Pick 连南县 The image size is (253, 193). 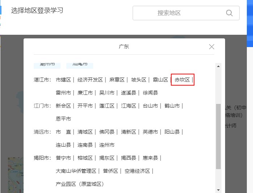click(85, 145)
